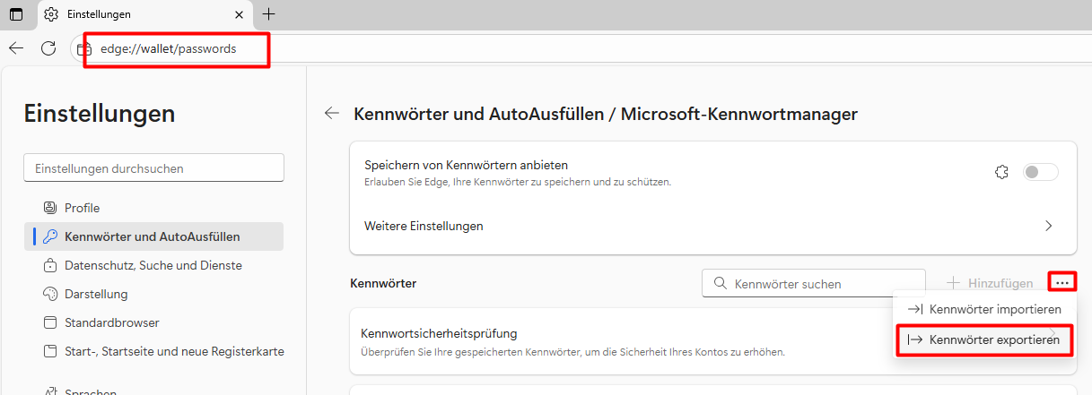Click the page refresh icon
The height and width of the screenshot is (395, 1092).
coord(48,48)
